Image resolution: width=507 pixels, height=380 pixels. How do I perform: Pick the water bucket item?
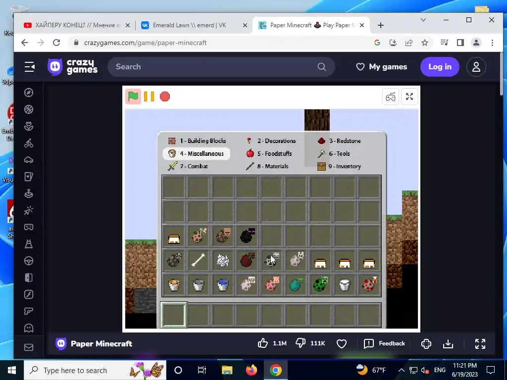pyautogui.click(x=223, y=285)
